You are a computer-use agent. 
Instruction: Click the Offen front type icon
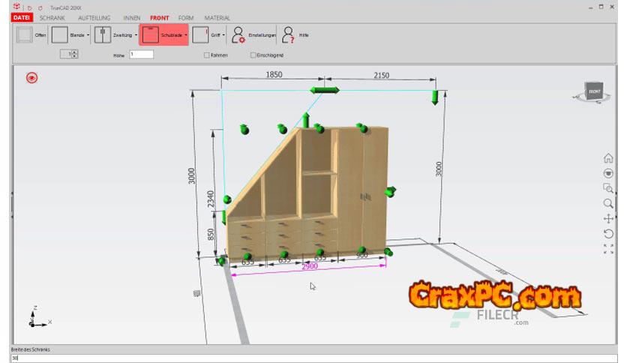pyautogui.click(x=25, y=34)
